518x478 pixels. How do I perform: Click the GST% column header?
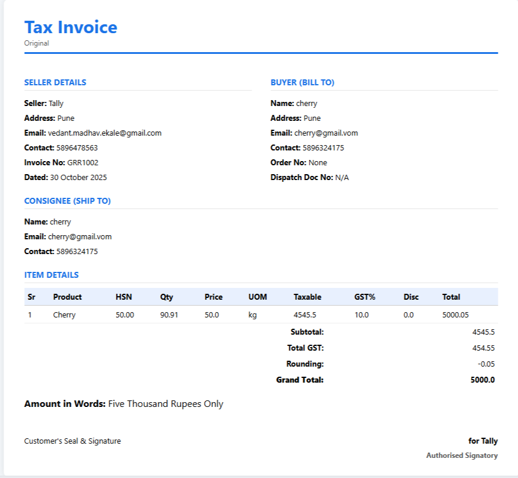[365, 297]
